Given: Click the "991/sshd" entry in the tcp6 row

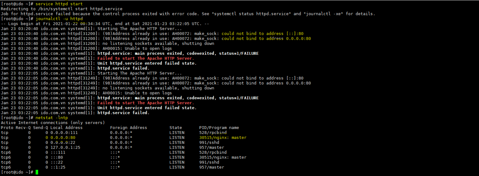Looking at the screenshot, I should (x=209, y=162).
